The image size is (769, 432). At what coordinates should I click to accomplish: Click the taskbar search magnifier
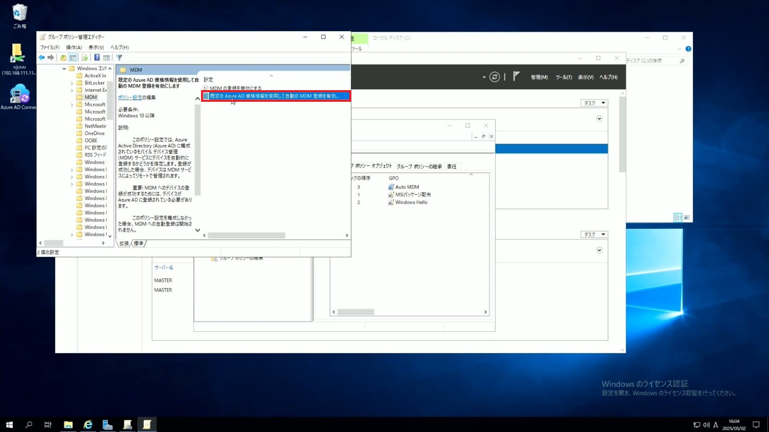[x=29, y=424]
